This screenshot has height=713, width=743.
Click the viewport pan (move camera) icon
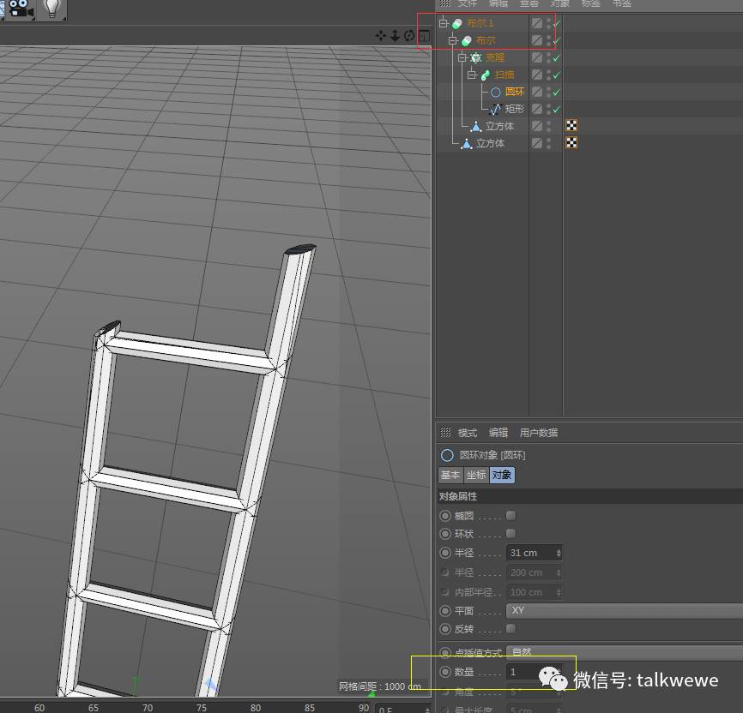[380, 35]
